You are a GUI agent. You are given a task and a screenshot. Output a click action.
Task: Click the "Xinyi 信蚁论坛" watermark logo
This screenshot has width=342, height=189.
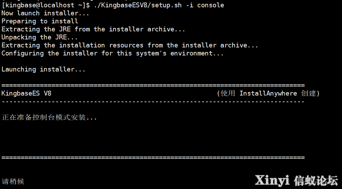[x=296, y=181]
